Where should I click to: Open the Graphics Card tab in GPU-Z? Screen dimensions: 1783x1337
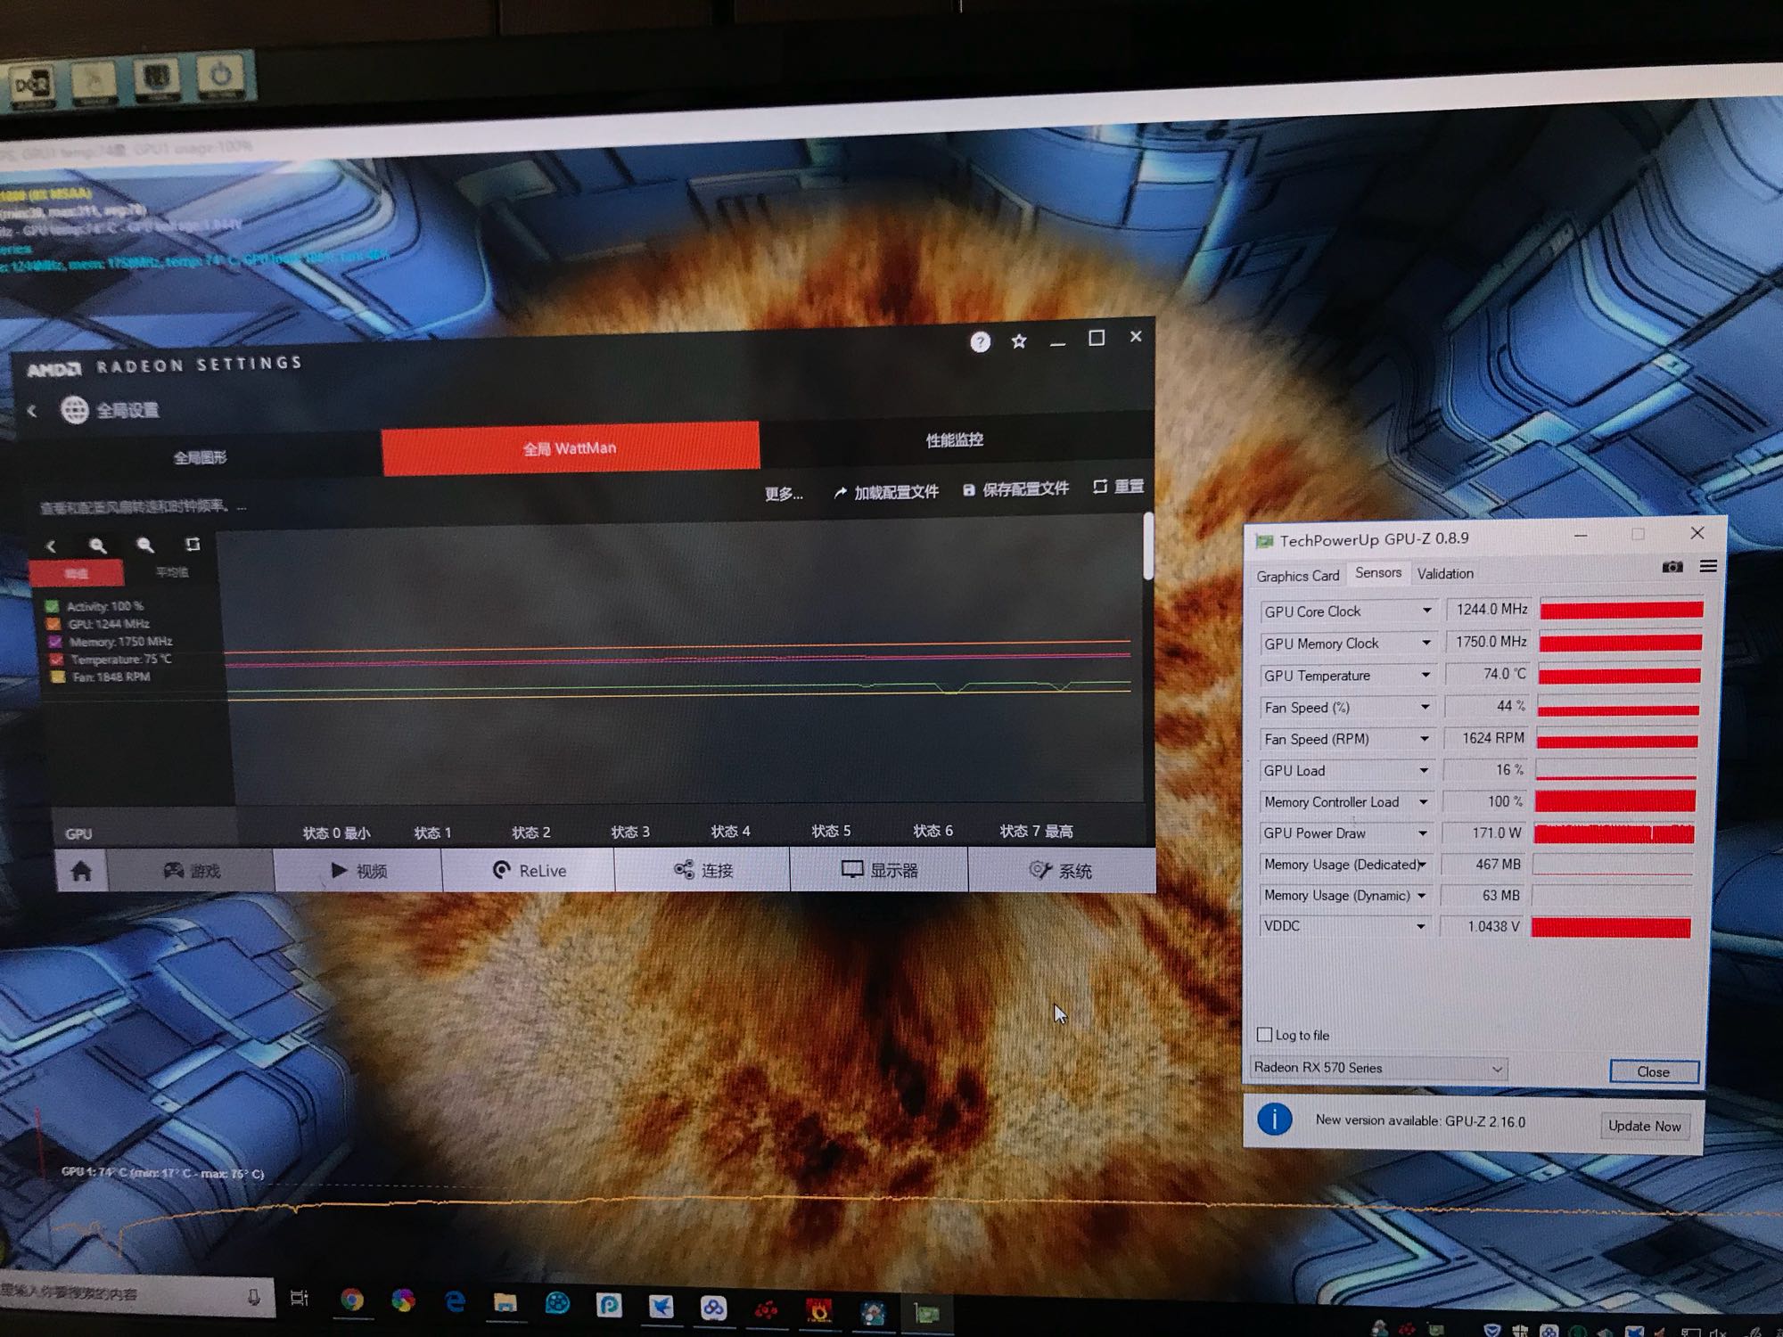coord(1298,576)
